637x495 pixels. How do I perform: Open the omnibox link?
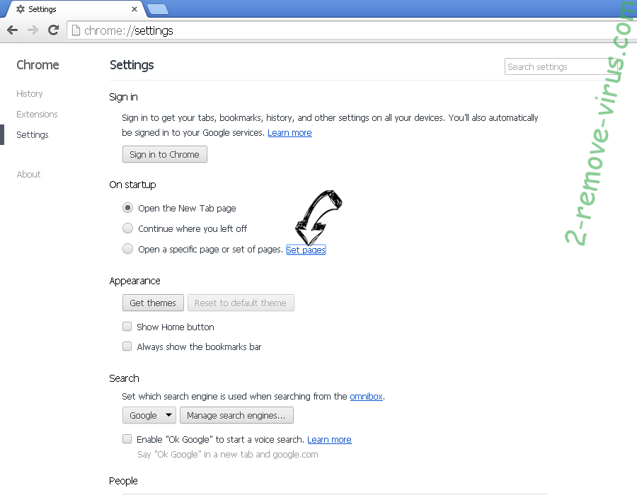click(x=366, y=397)
